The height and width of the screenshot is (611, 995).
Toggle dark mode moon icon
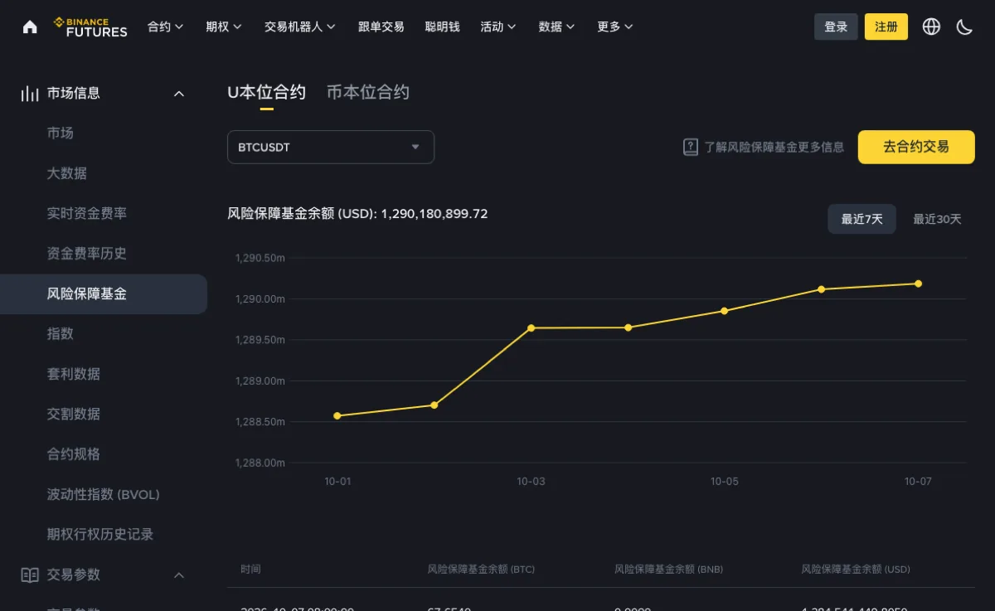point(964,27)
